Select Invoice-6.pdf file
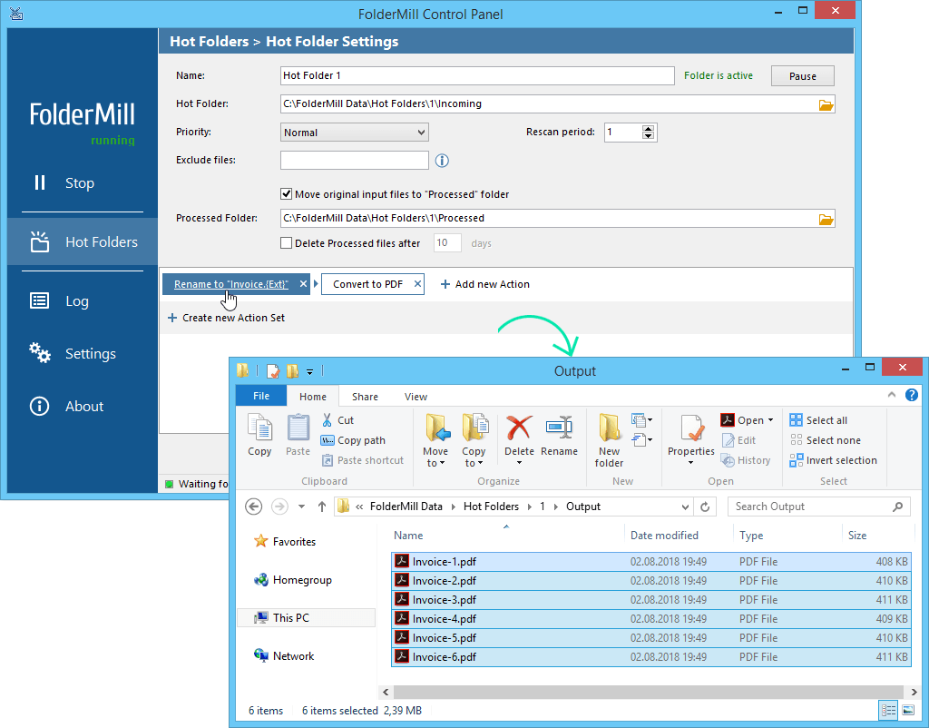 (651, 657)
